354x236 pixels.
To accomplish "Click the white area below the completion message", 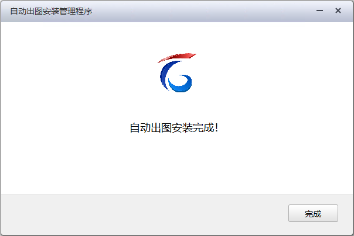I will tap(177, 164).
